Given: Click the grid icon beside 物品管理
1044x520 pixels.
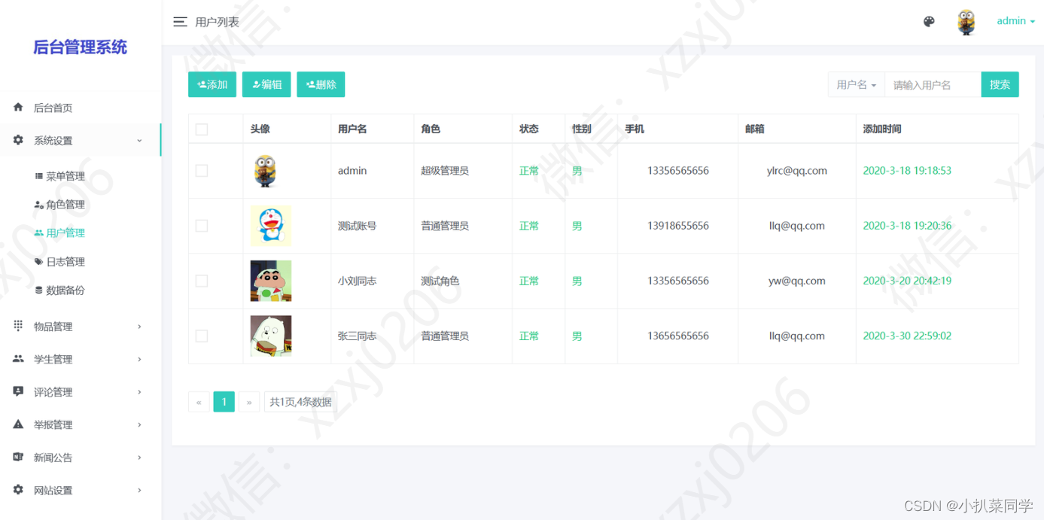Looking at the screenshot, I should (18, 326).
